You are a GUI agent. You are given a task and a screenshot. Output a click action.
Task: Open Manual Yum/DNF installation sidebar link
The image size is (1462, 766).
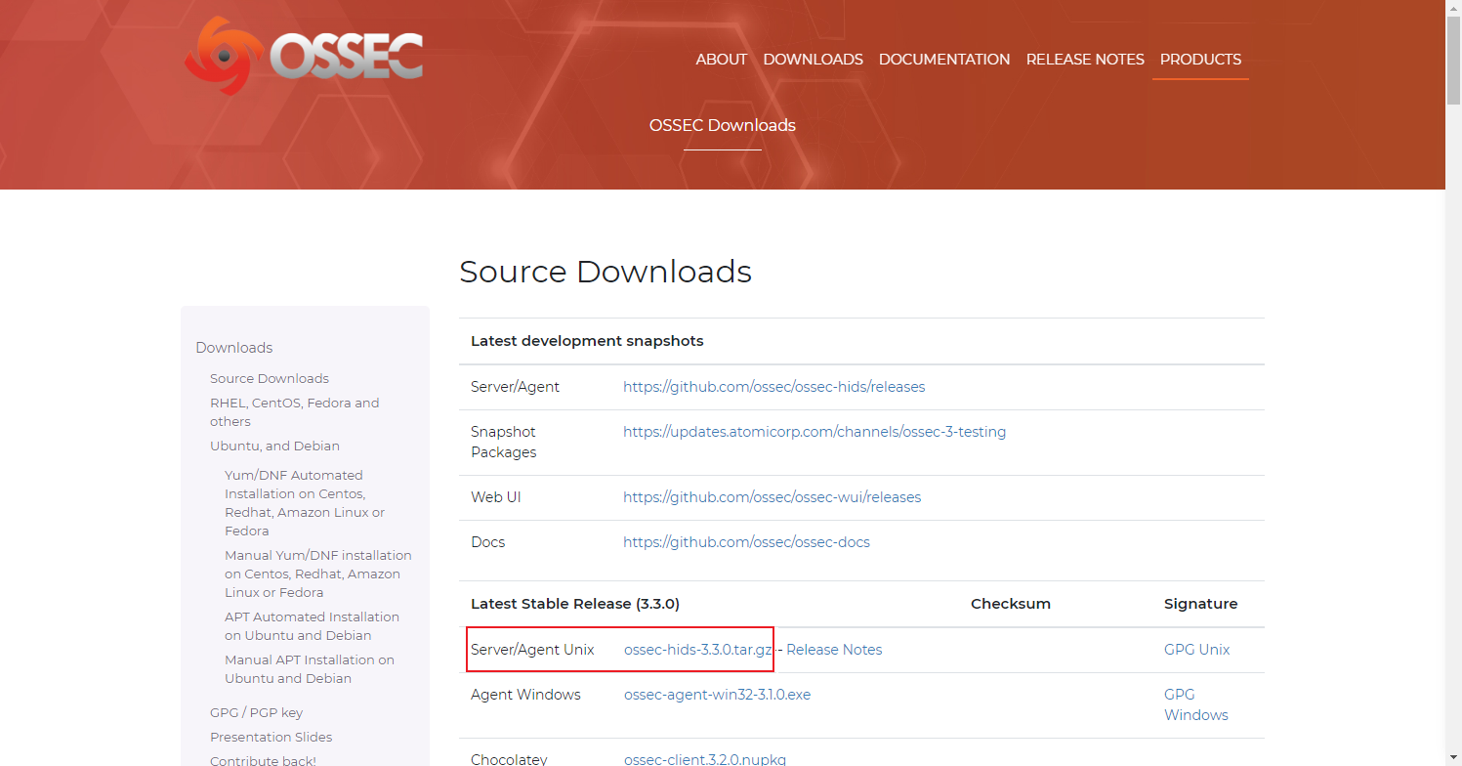click(318, 574)
